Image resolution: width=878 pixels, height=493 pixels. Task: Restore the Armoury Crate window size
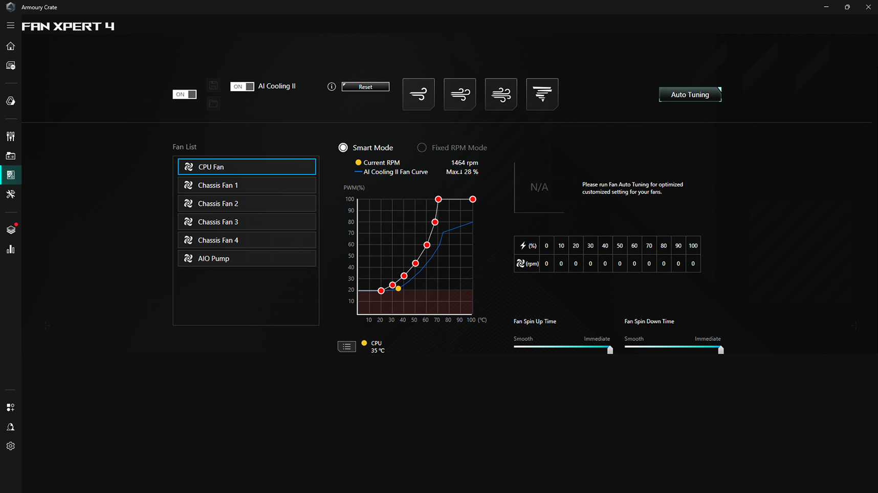click(x=847, y=7)
